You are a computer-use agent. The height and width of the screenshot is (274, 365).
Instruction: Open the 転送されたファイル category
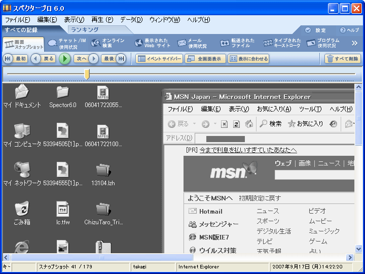[x=237, y=43]
